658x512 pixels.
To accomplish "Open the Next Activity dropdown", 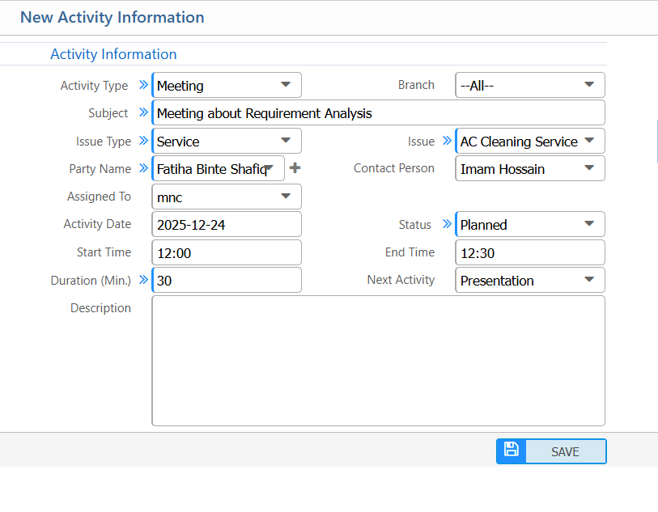I will pyautogui.click(x=530, y=280).
